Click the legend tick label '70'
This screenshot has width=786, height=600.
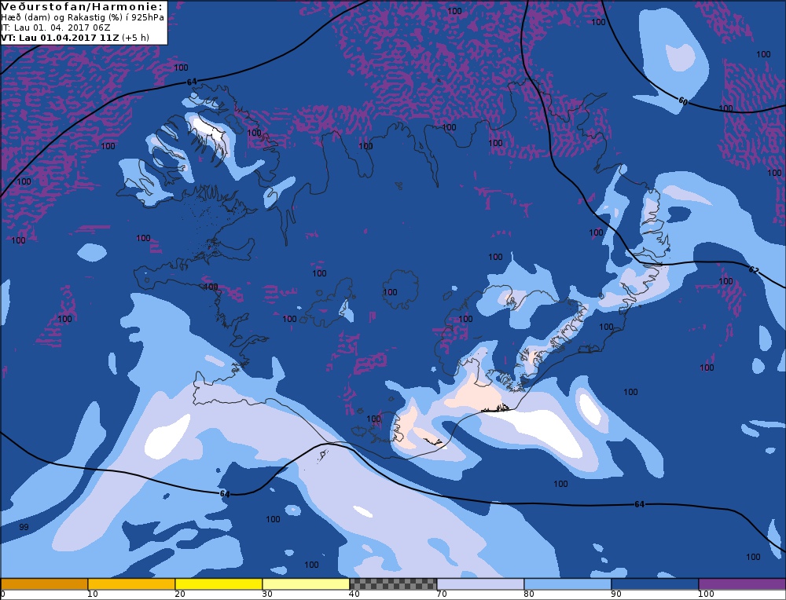coord(442,594)
